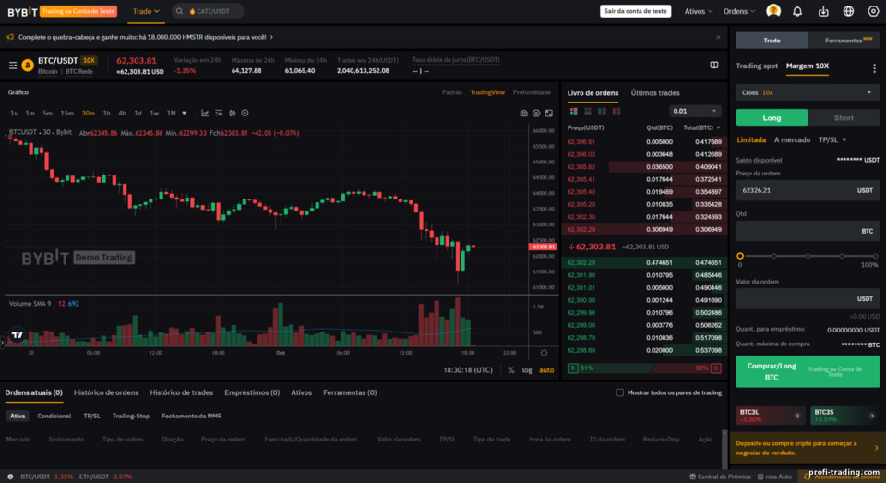Open the Ordens dropdown menu
Screen dimensions: 886x483
[739, 11]
